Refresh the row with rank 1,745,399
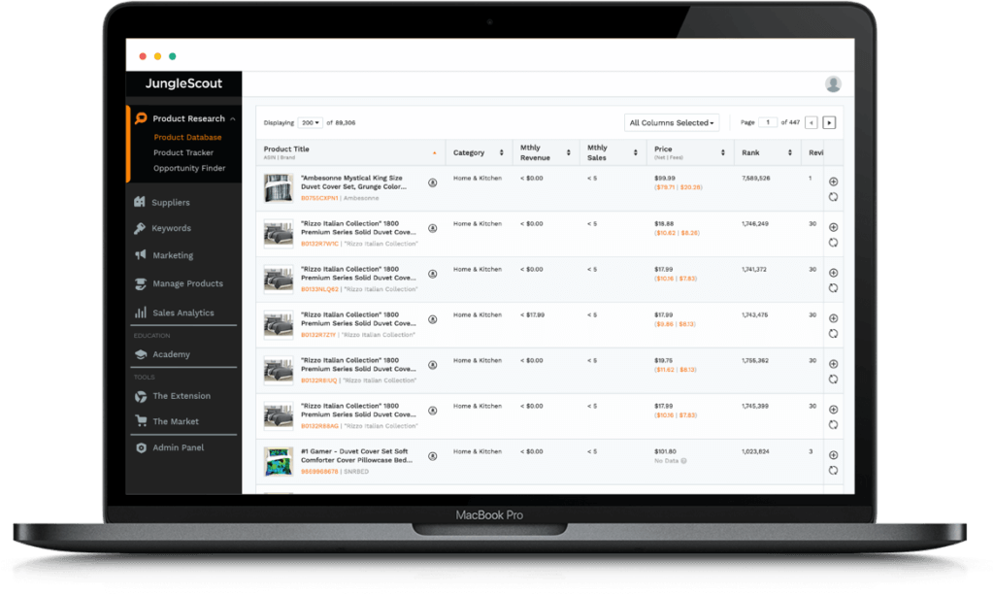The height and width of the screenshot is (594, 994). [x=833, y=425]
